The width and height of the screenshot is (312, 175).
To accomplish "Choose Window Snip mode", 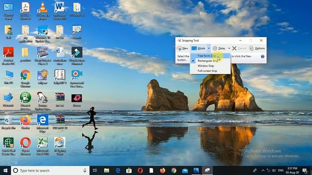I will [x=210, y=66].
